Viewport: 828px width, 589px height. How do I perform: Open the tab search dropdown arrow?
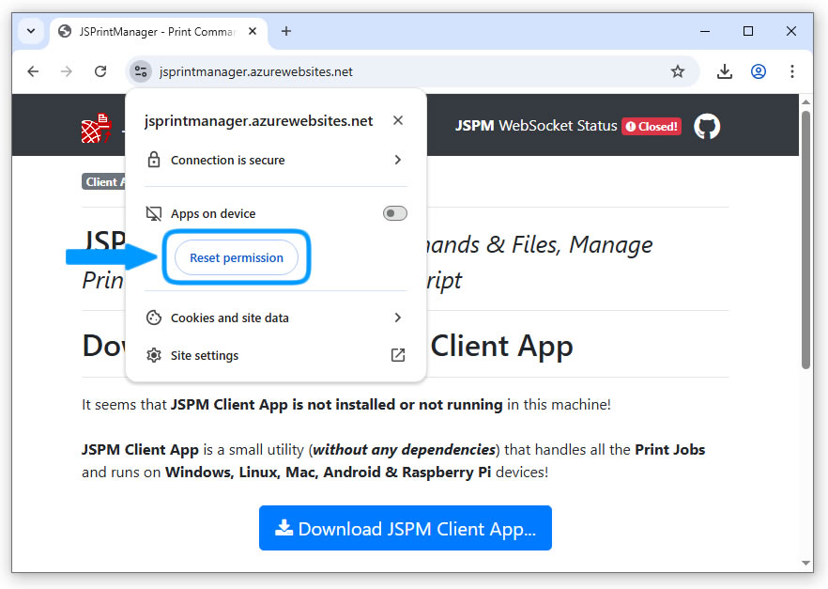click(31, 31)
